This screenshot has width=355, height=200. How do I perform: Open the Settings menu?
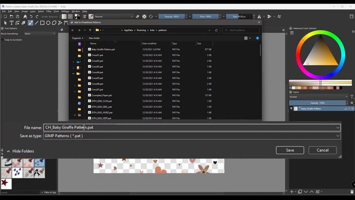pos(65,11)
